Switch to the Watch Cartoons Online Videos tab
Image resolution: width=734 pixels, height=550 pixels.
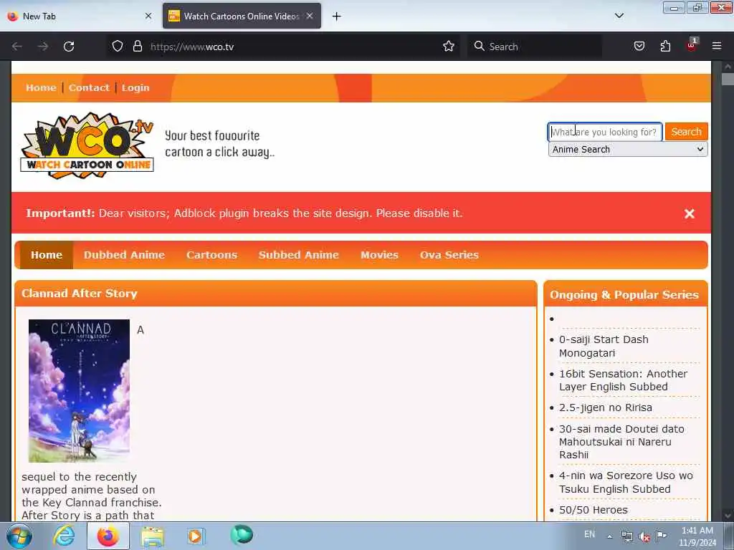click(242, 16)
